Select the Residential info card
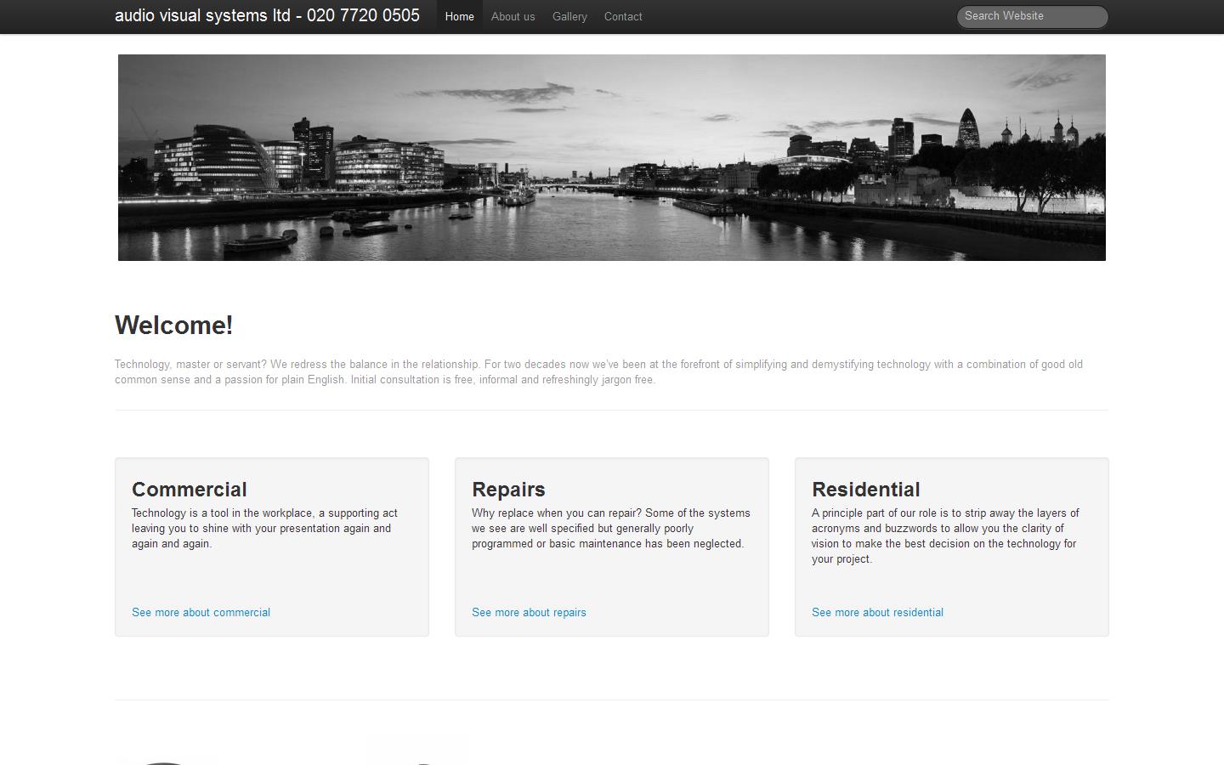Viewport: 1224px width, 765px height. (x=951, y=547)
